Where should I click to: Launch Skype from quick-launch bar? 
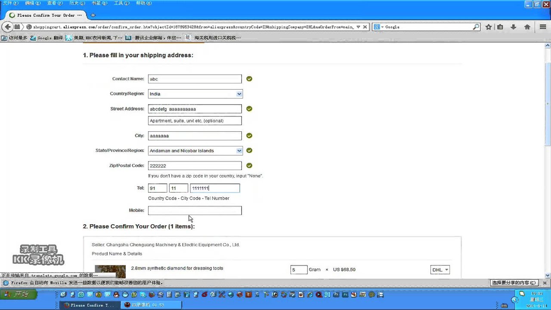coord(142,294)
